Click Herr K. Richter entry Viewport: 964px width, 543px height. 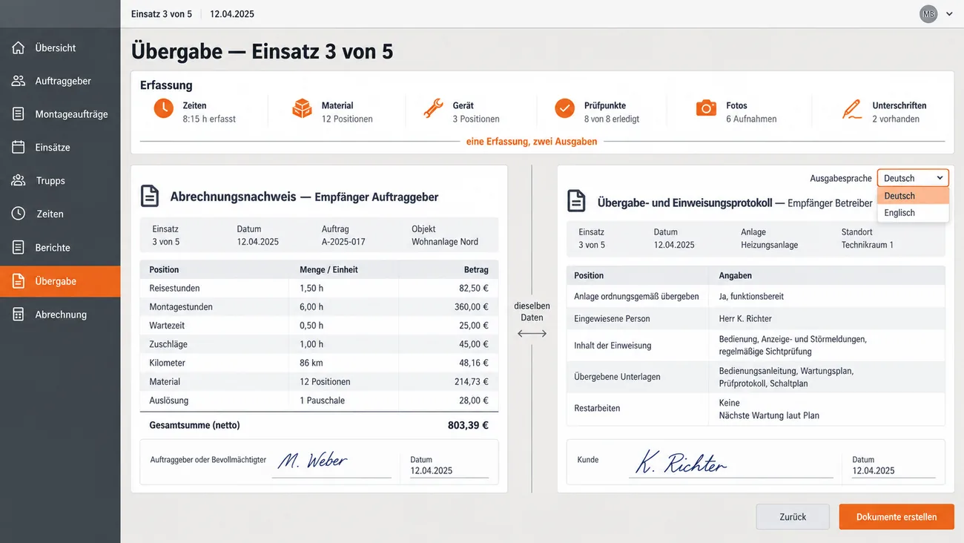(x=745, y=319)
